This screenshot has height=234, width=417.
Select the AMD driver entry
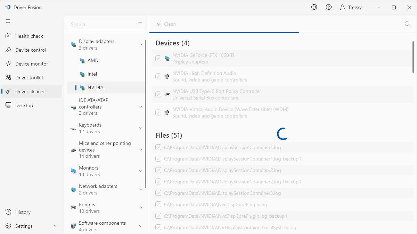93,60
